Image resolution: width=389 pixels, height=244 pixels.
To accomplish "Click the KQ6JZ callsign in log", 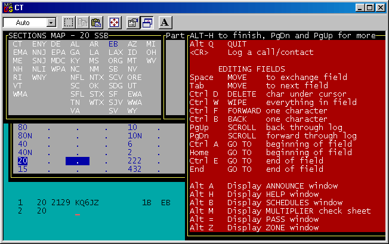I will point(87,203).
